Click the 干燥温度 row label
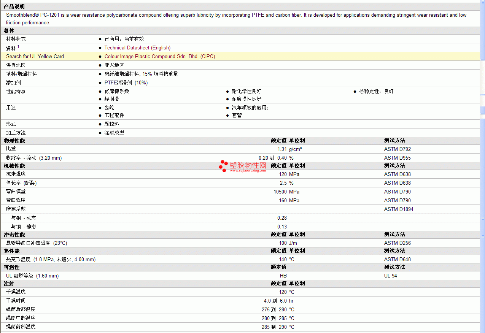The image size is (485, 333). point(16,292)
